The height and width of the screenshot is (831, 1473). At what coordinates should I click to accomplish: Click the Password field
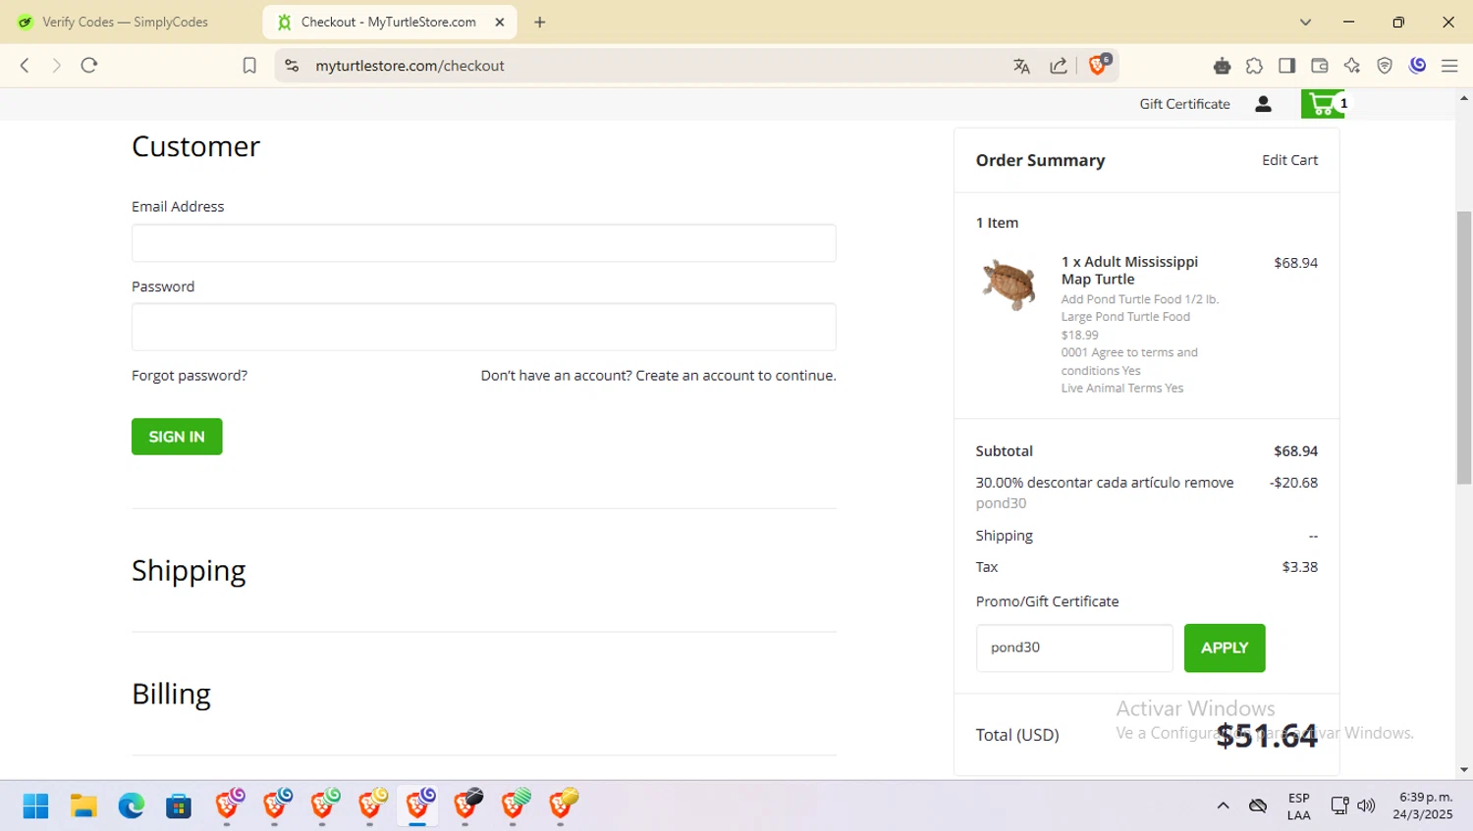tap(484, 327)
